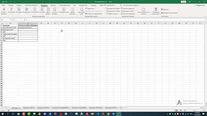207x116 pixels.
Task: Click the add new sheet plus button
Action: [x=121, y=108]
